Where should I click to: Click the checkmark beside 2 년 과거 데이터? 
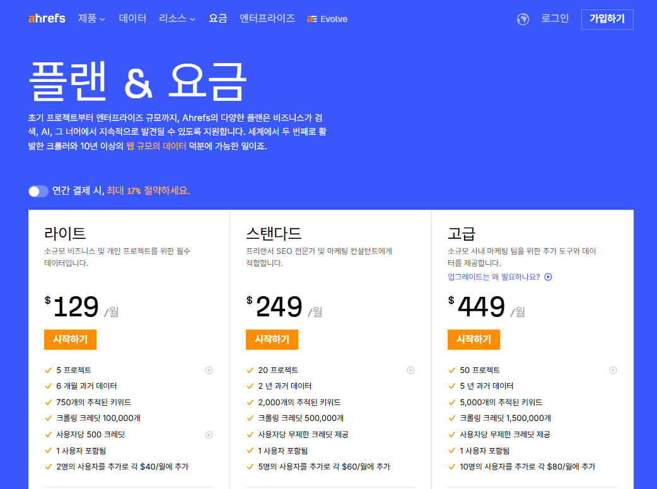[x=251, y=386]
